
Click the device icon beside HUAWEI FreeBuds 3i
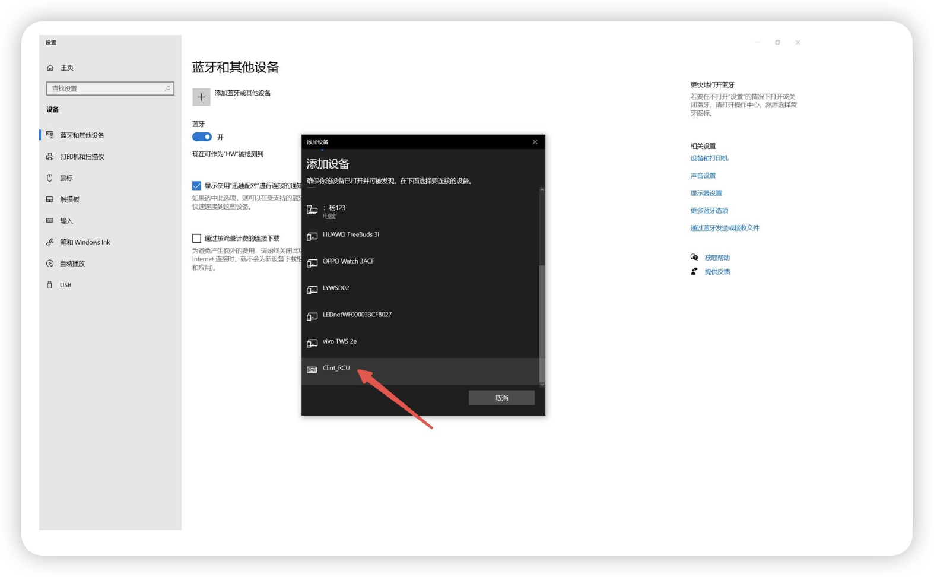pos(312,237)
